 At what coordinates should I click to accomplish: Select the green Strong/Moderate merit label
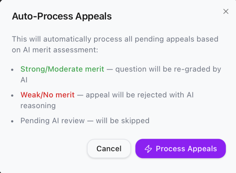[62, 69]
